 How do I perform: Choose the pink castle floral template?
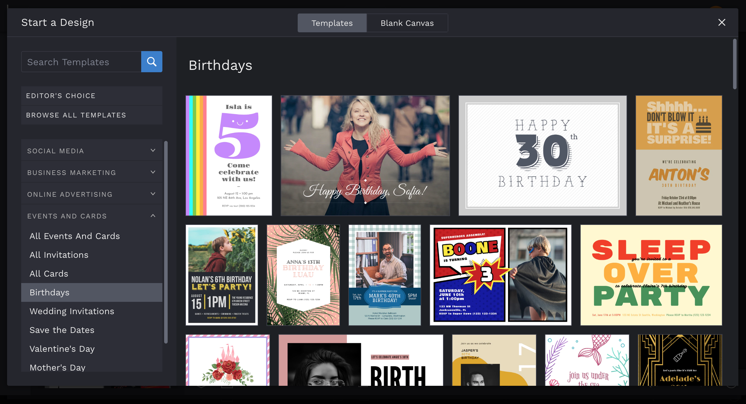point(228,360)
